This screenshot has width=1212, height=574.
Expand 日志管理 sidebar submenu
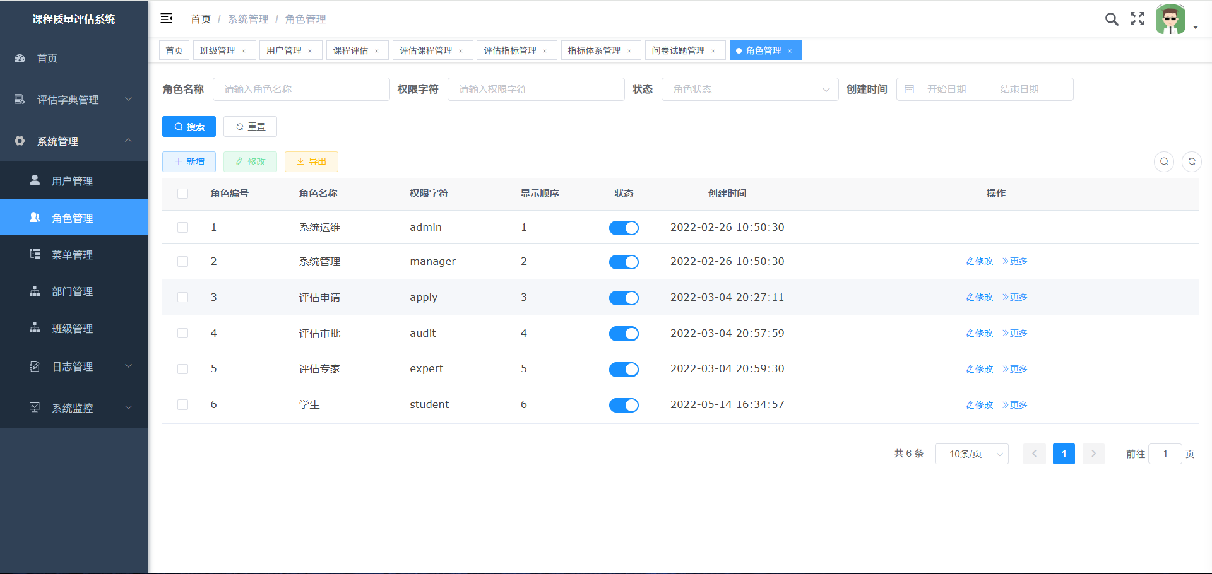pyautogui.click(x=128, y=366)
